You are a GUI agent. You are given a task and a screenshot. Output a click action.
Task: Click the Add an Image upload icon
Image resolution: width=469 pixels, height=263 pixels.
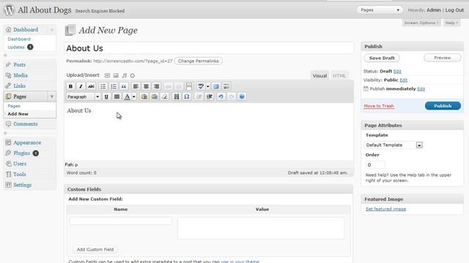(108, 75)
